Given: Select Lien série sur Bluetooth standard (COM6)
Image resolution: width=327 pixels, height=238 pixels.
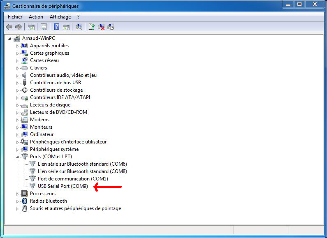Looking at the screenshot, I should (x=82, y=164).
